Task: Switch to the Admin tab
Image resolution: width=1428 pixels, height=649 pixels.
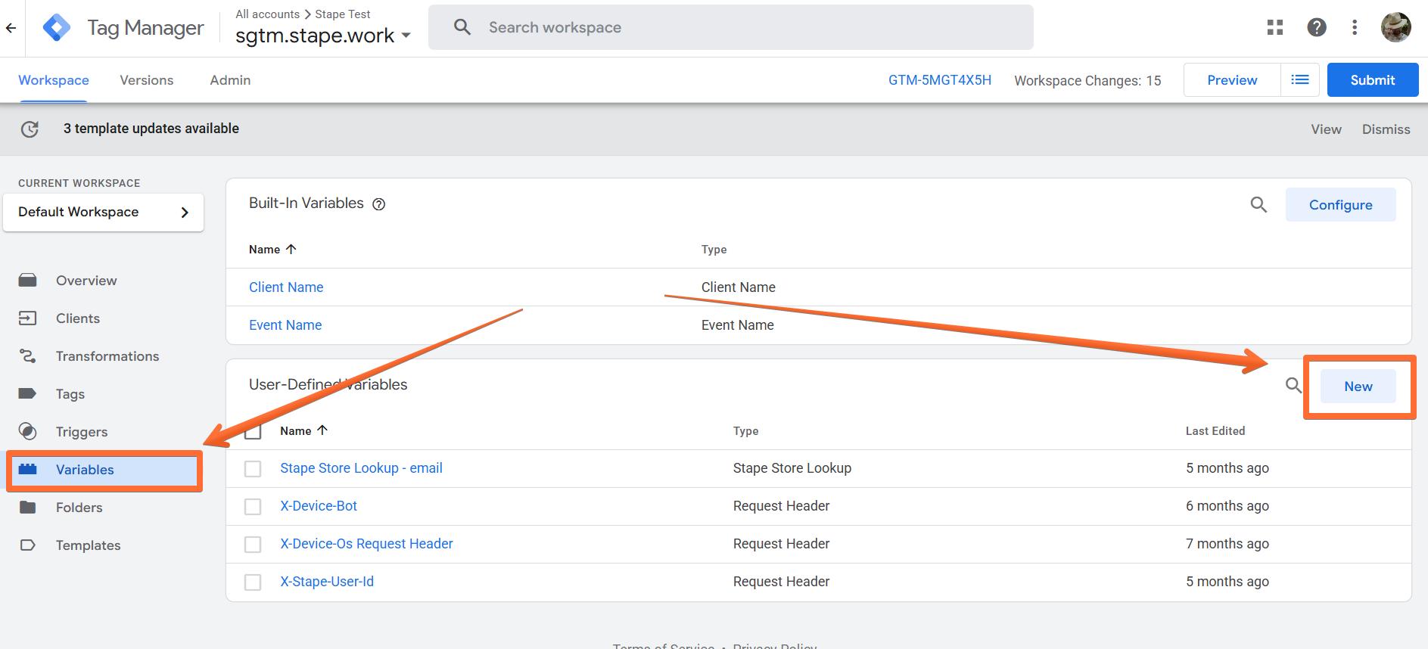Action: pos(230,80)
